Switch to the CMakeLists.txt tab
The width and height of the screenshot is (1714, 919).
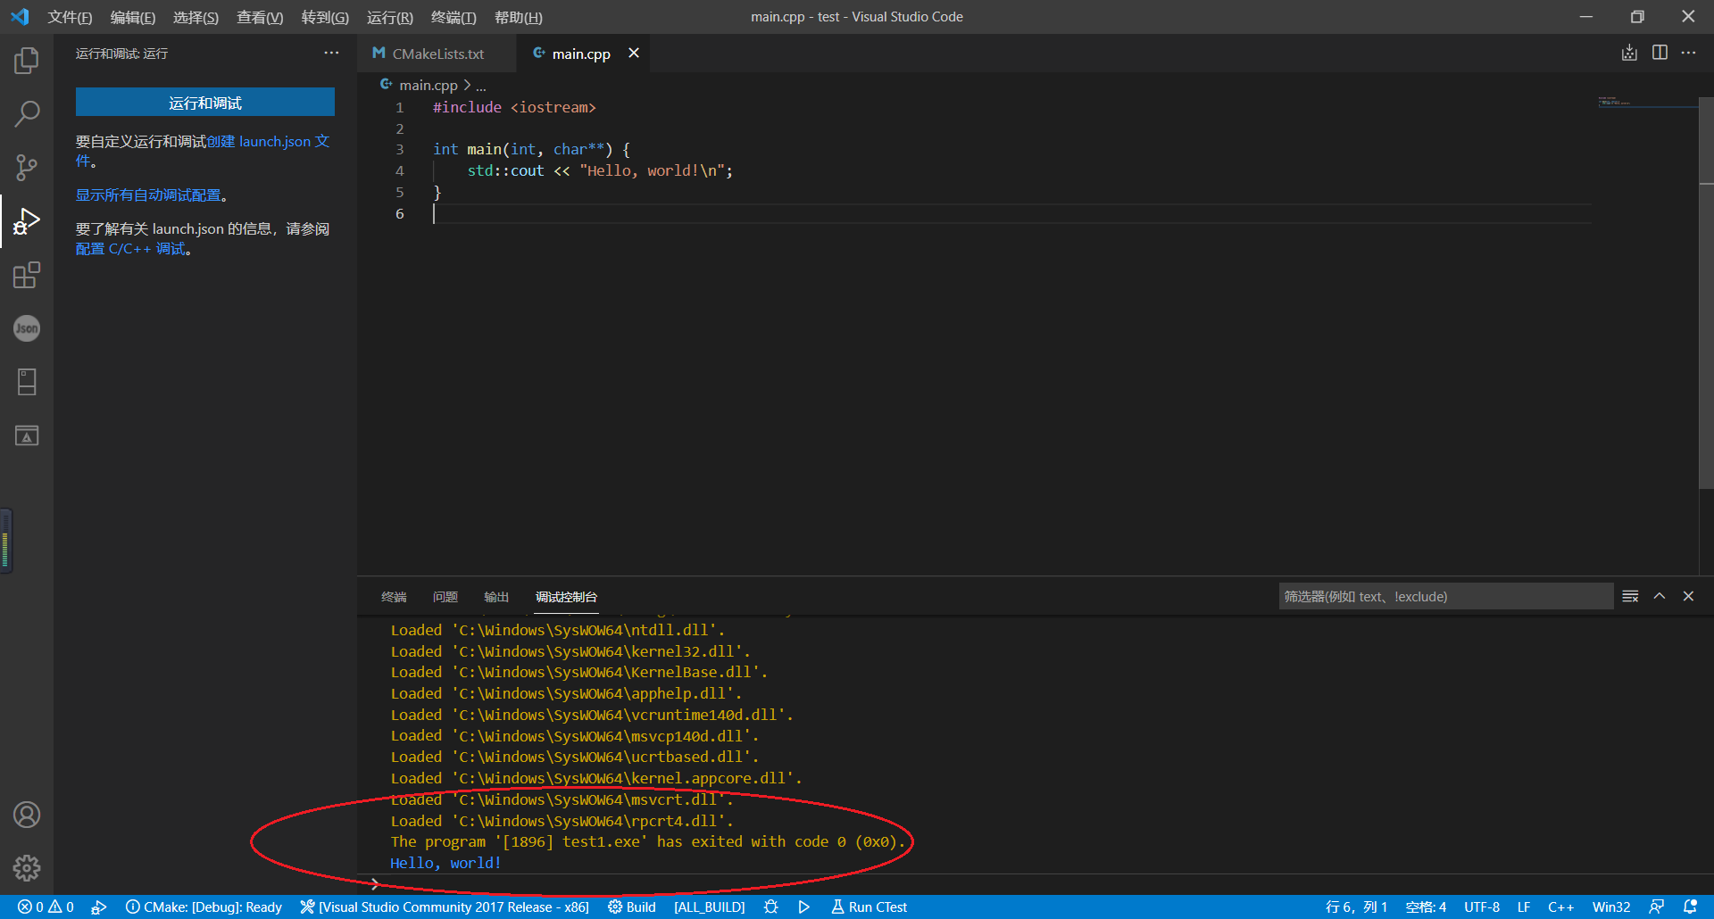[x=437, y=54]
